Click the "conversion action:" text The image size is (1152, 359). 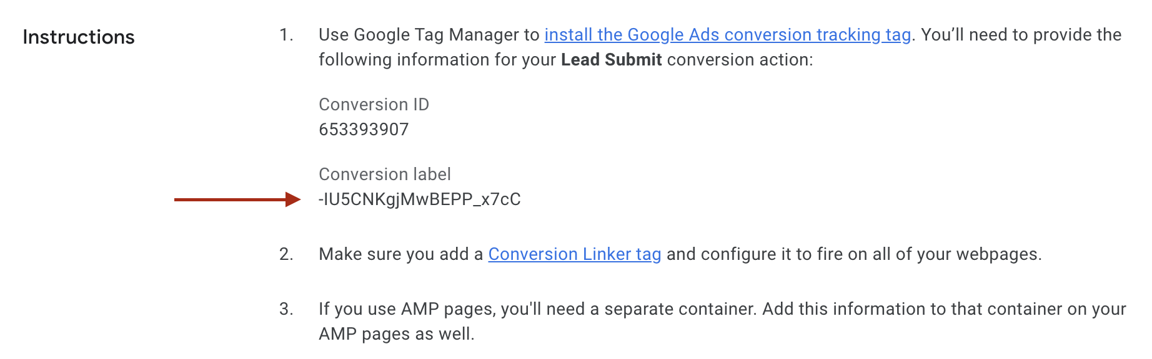click(740, 60)
